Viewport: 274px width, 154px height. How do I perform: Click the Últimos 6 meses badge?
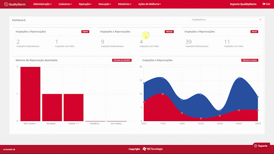[x=250, y=60]
